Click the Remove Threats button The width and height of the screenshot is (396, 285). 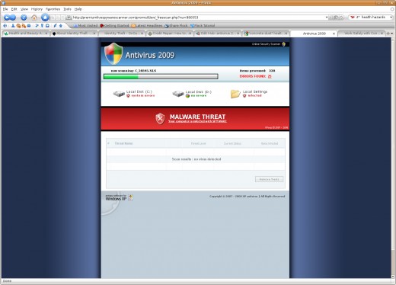click(269, 179)
